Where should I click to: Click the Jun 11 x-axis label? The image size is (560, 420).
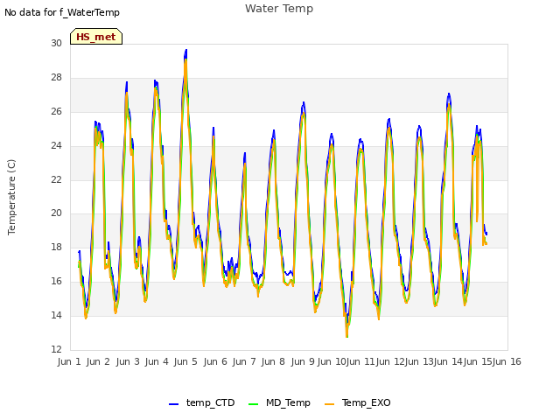tap(360, 361)
